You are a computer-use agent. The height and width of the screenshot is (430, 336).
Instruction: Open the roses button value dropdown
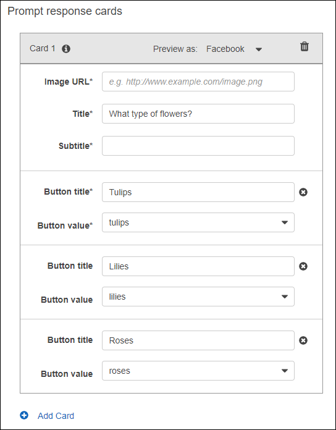pos(198,371)
